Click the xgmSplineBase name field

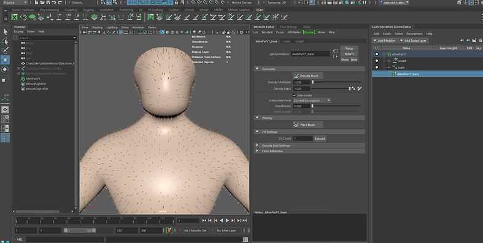pos(311,54)
